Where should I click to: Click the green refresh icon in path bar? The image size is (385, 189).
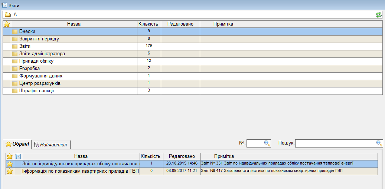(378, 15)
